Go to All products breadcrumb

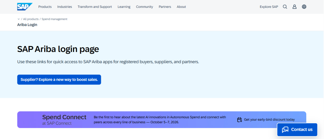[31, 19]
